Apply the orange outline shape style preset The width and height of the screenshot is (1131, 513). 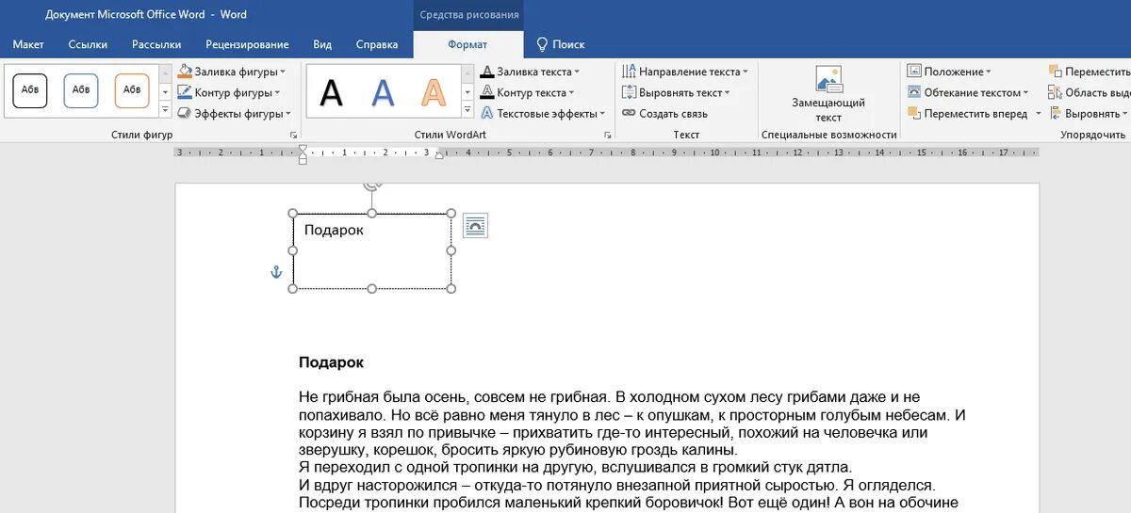(x=132, y=90)
